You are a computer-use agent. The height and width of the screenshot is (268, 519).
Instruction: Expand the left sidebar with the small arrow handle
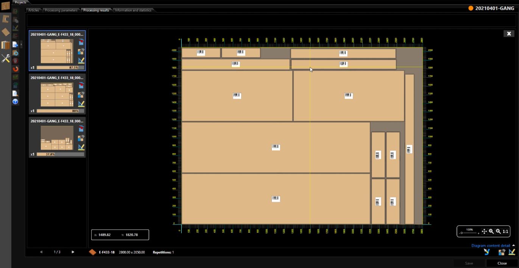coord(21,45)
